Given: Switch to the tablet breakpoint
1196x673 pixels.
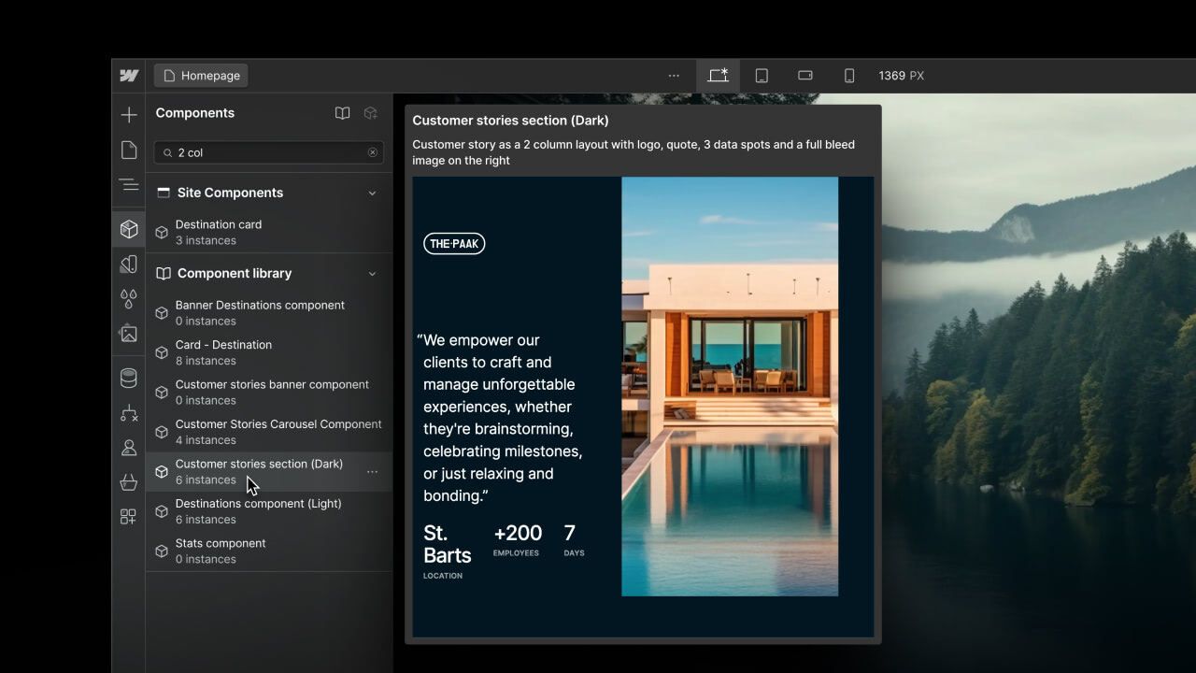Looking at the screenshot, I should [x=762, y=75].
